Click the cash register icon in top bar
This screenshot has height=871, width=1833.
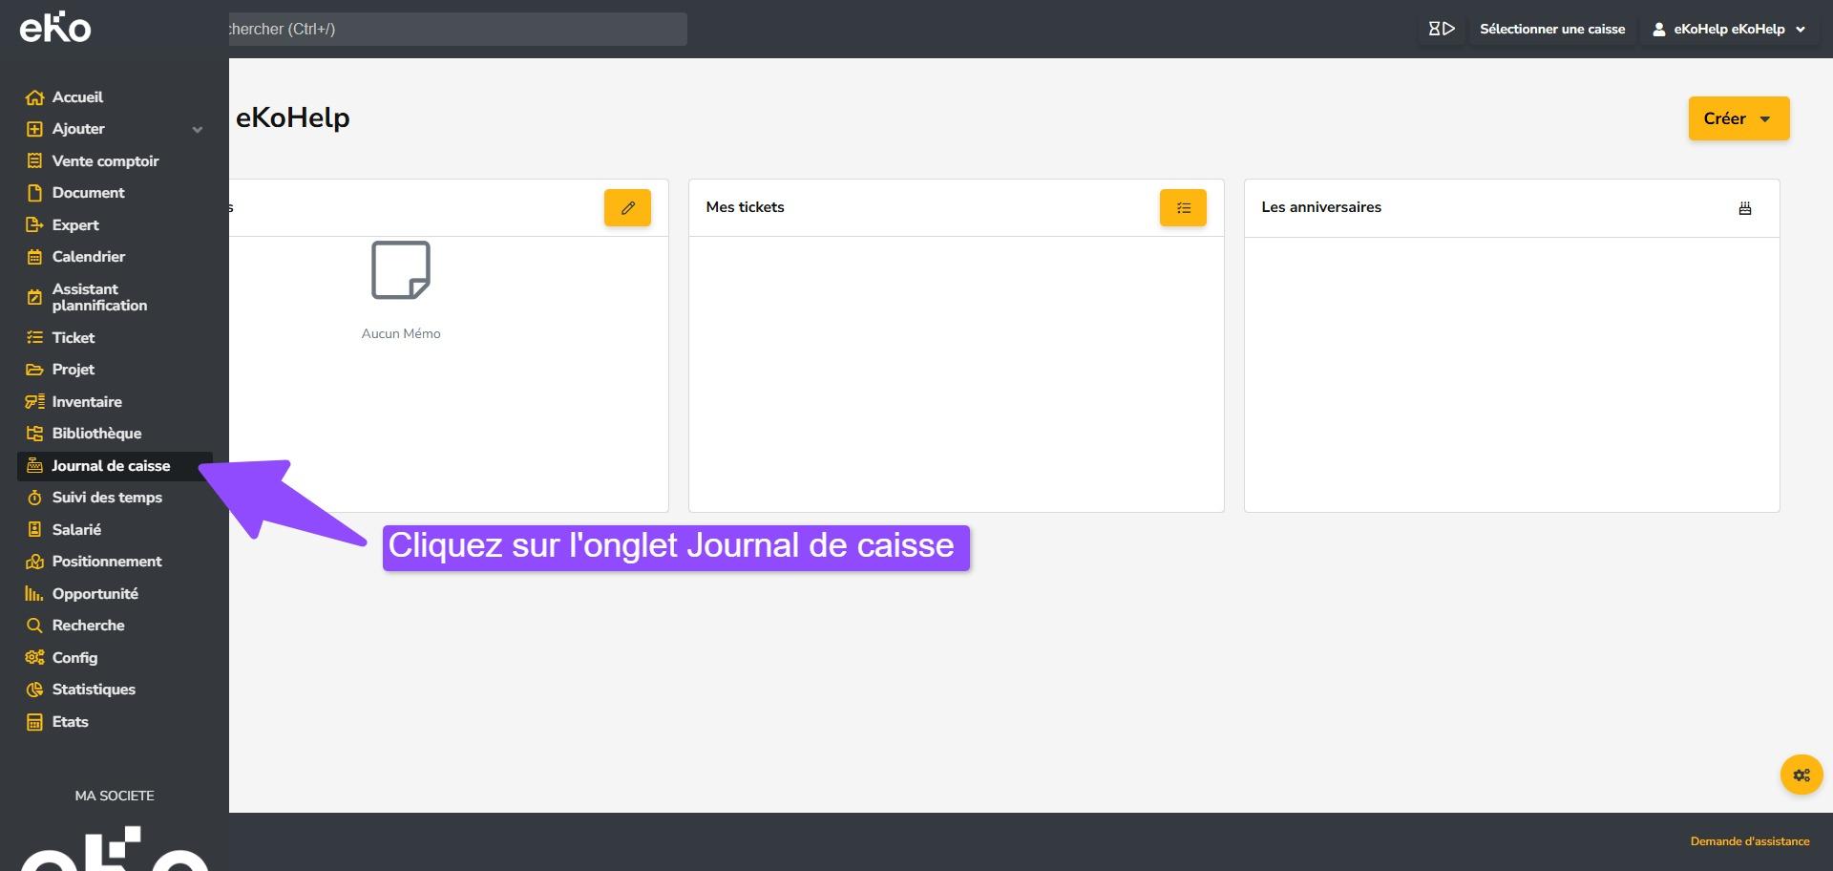click(x=1441, y=29)
